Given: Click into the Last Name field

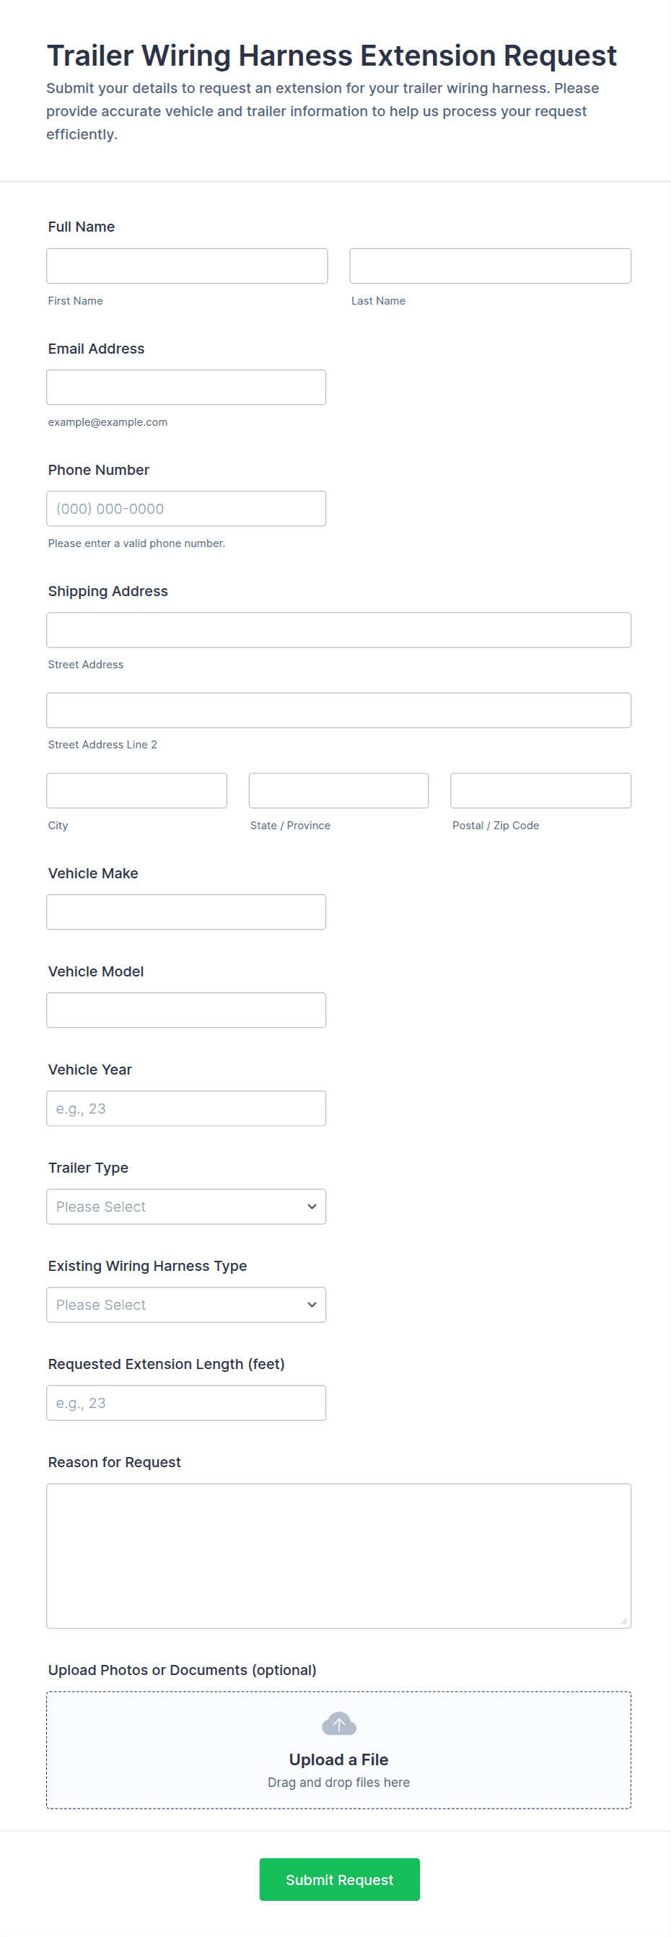Looking at the screenshot, I should click(x=490, y=266).
